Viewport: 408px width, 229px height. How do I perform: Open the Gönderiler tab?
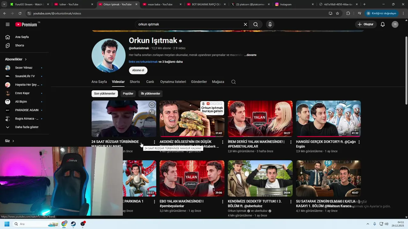[199, 82]
